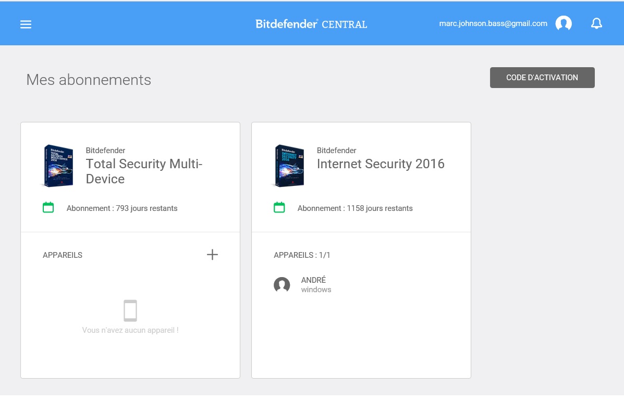Click the calendar icon for 793 jours
The image size is (624, 400).
(x=48, y=208)
